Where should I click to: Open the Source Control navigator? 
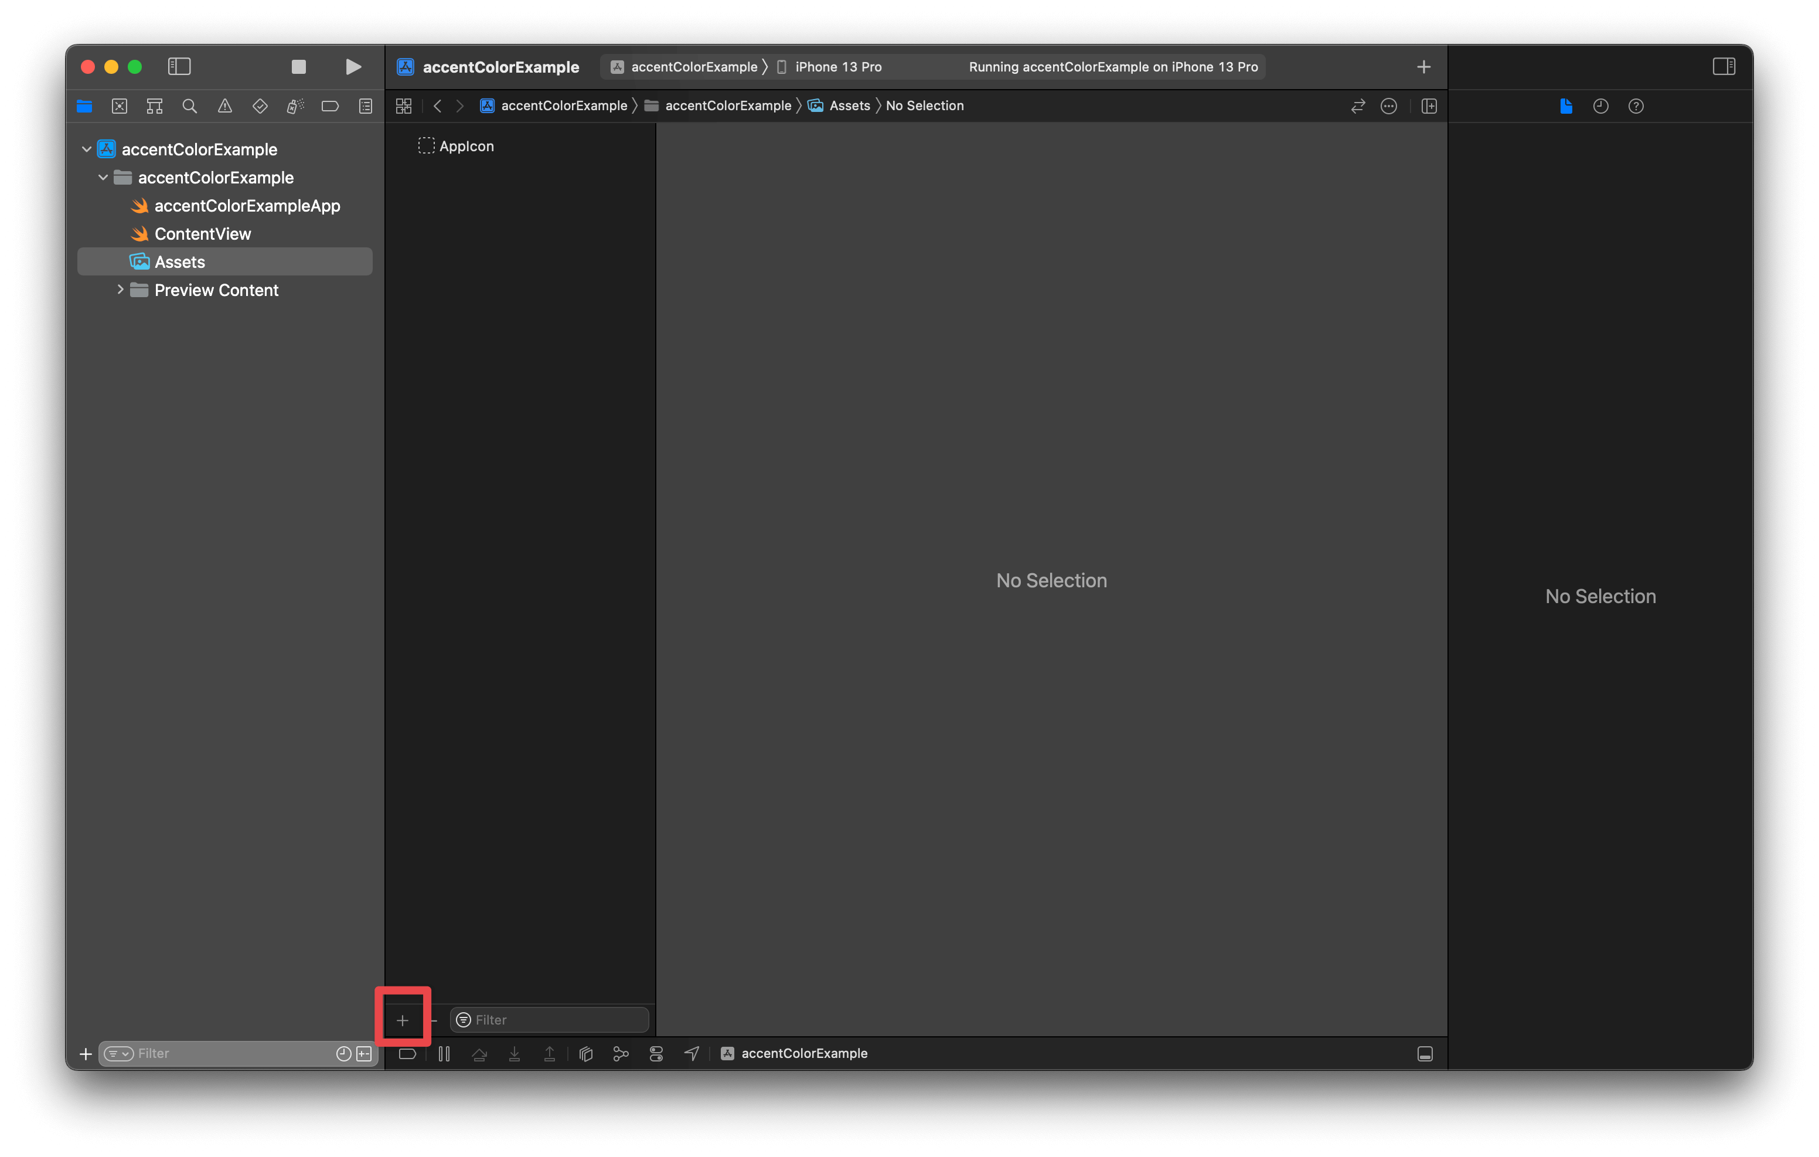pos(120,106)
